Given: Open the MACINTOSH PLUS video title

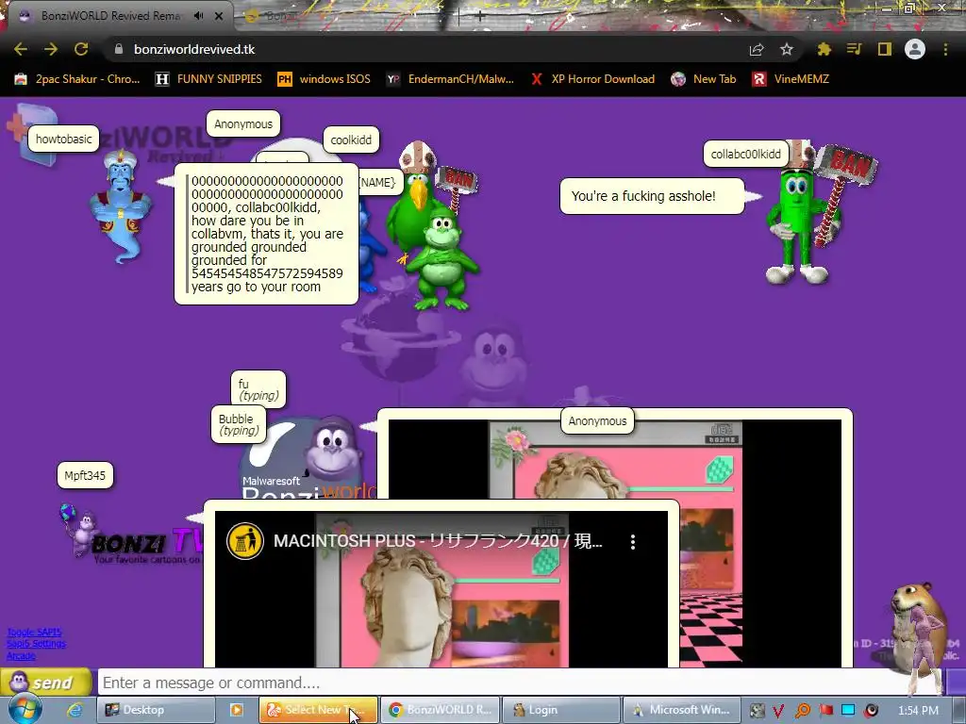Looking at the screenshot, I should (x=438, y=541).
